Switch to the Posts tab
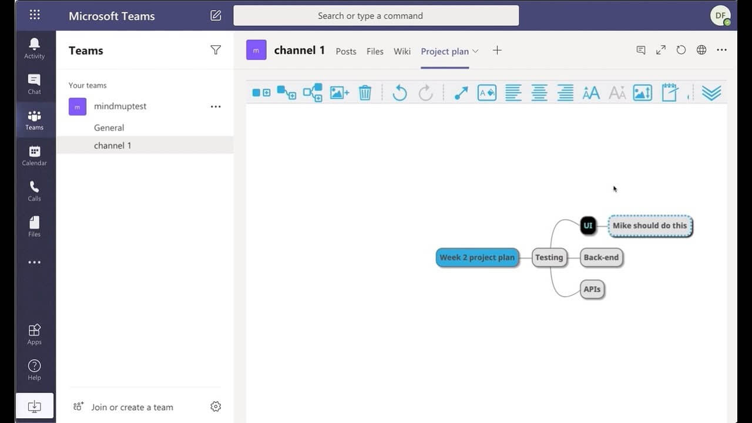Viewport: 752px width, 423px height. [346, 51]
